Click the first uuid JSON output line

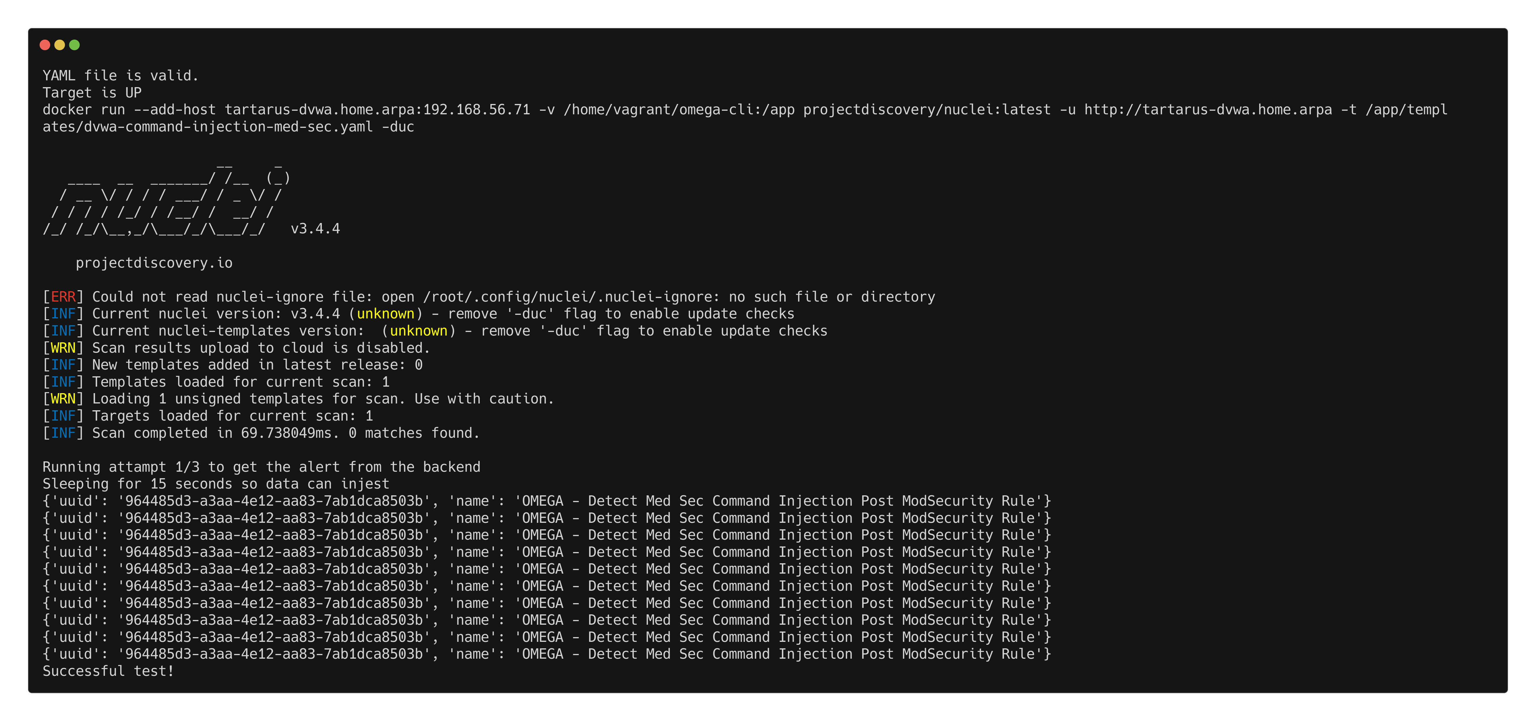click(546, 501)
